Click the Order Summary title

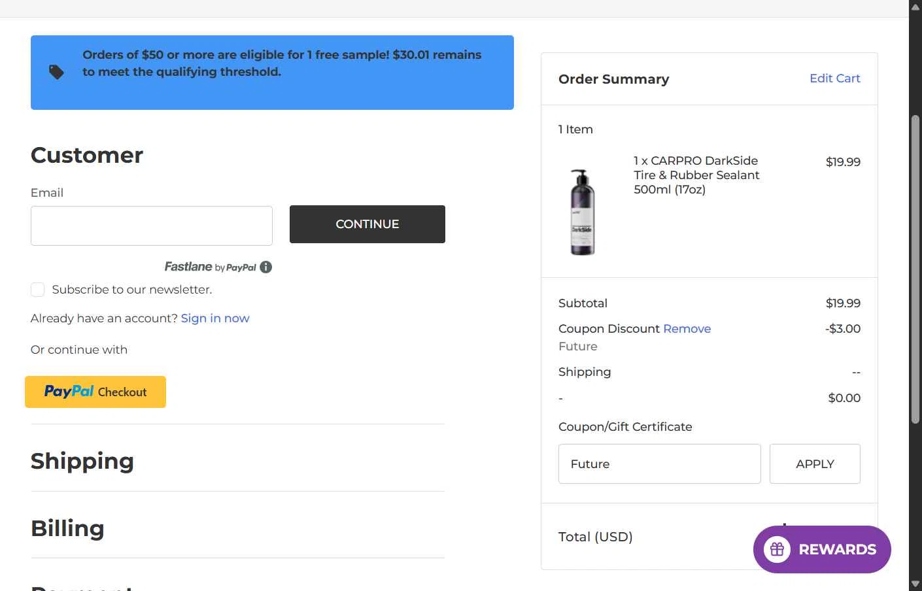coord(614,79)
